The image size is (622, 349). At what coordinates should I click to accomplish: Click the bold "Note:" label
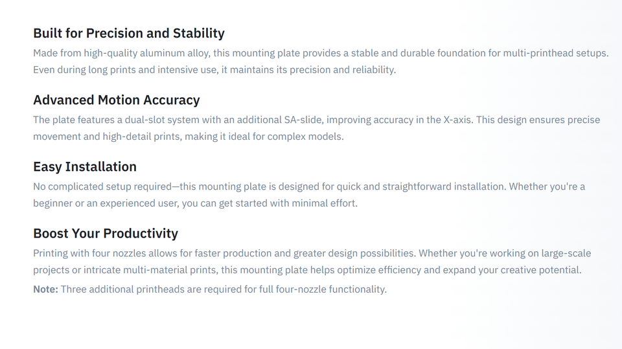[45, 289]
